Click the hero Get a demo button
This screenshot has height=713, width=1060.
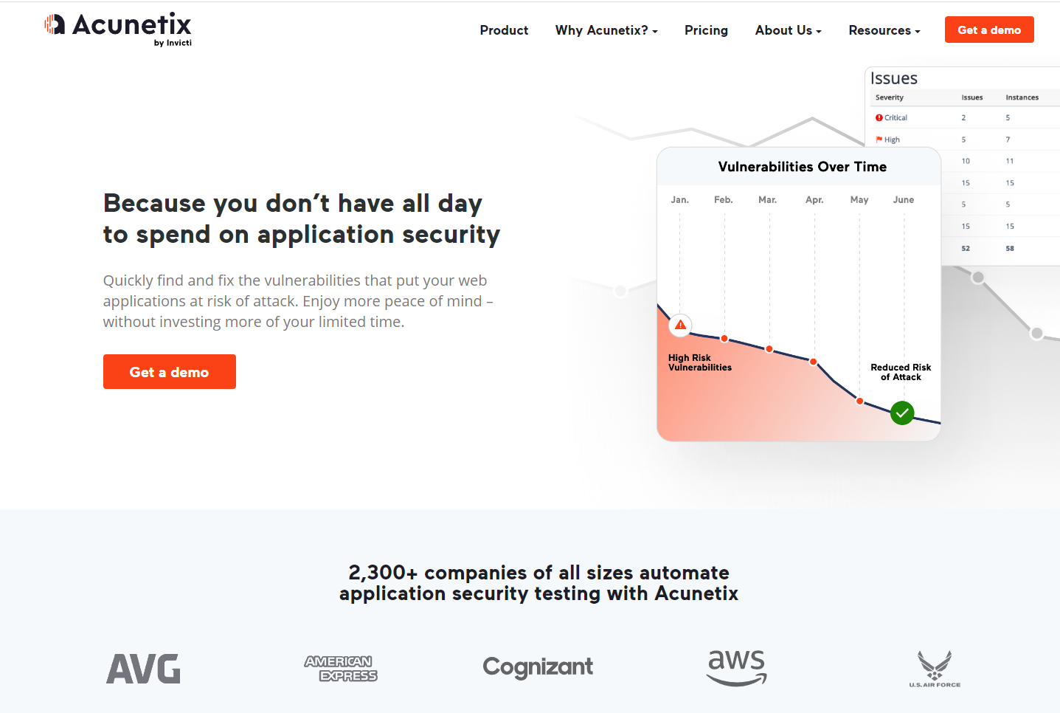(x=170, y=372)
